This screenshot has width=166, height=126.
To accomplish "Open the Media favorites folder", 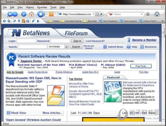I will click(54, 21).
